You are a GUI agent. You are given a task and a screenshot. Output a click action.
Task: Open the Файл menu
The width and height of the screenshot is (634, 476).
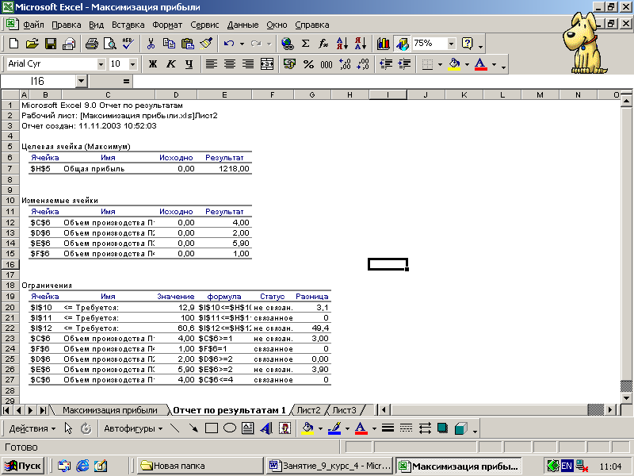[x=33, y=25]
